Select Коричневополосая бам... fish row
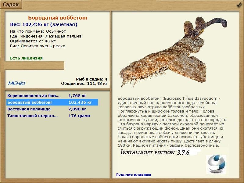244x183 pixels. pos(52,95)
